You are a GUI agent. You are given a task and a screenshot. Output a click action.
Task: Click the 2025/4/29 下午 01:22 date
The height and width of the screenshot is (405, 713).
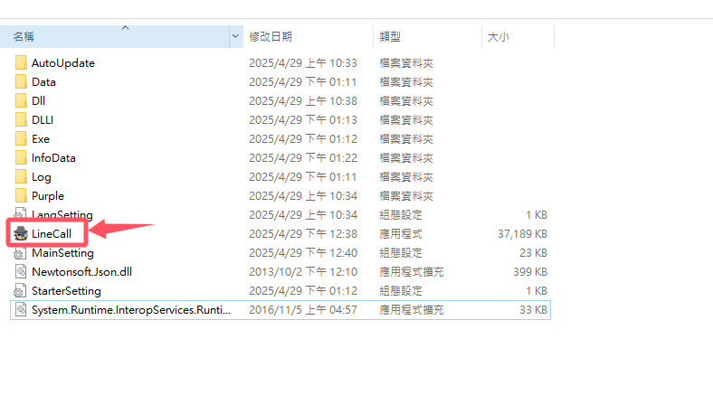pos(303,157)
